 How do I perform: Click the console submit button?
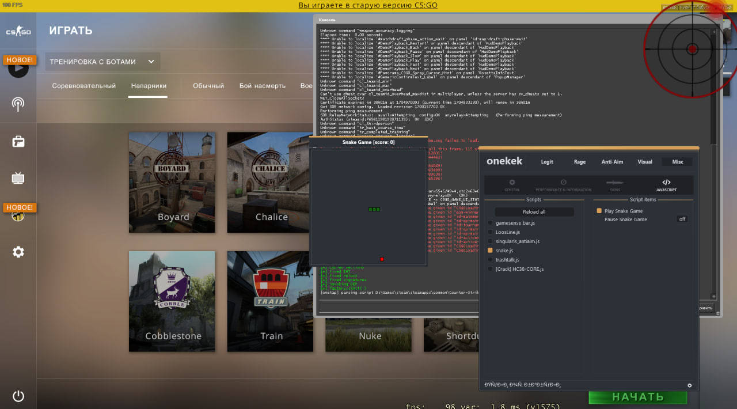coord(706,308)
